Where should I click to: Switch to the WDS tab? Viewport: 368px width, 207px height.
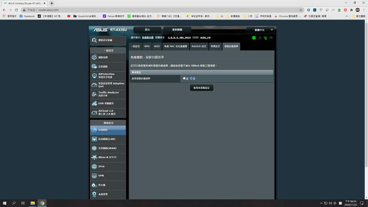tap(157, 47)
